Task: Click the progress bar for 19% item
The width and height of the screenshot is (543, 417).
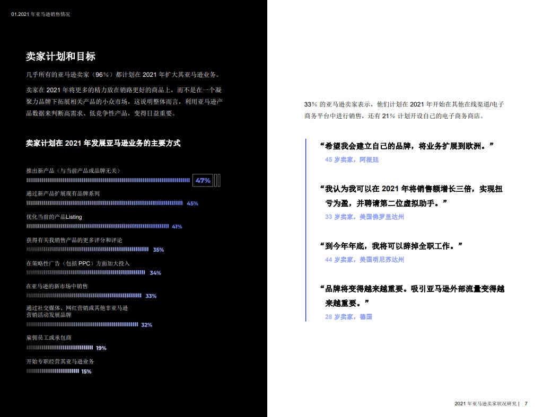Action: point(59,348)
